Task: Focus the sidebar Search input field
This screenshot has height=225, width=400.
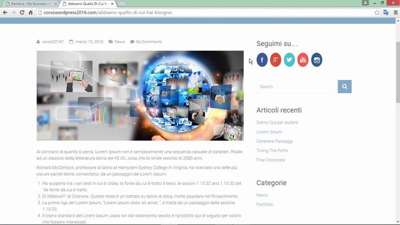Action: 297,86
